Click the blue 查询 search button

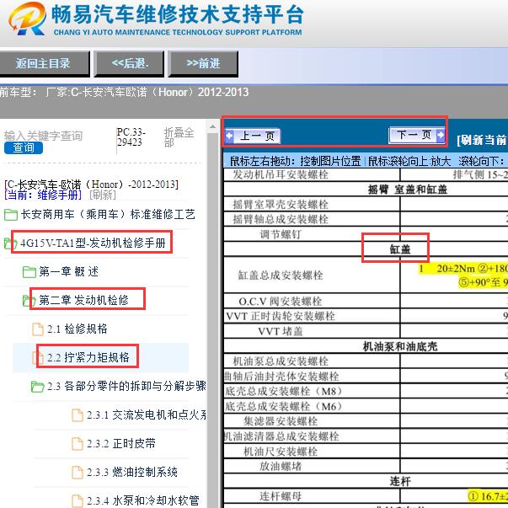coord(24,148)
